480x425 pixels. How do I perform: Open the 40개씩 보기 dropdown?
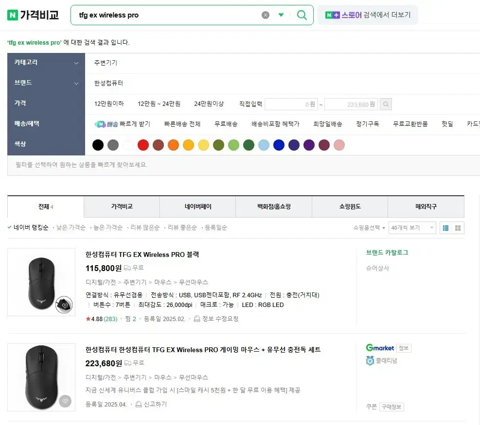(412, 228)
